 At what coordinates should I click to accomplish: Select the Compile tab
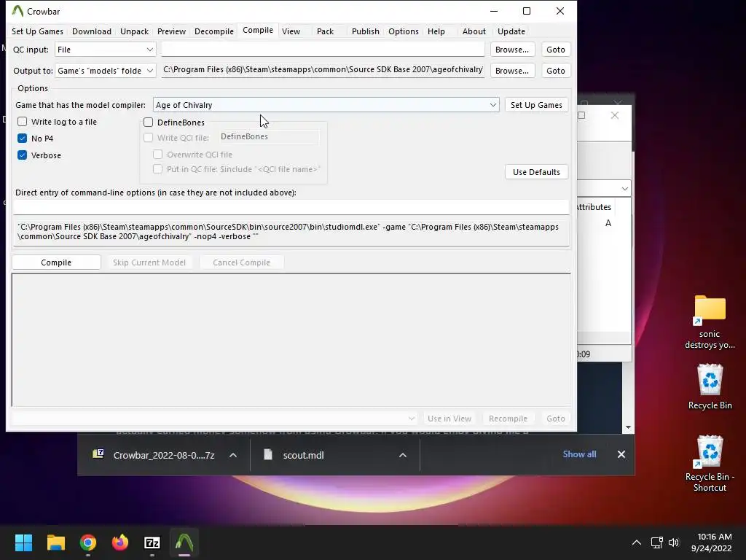[x=258, y=31]
